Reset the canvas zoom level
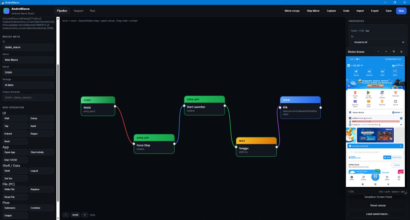 pyautogui.click(x=75, y=215)
